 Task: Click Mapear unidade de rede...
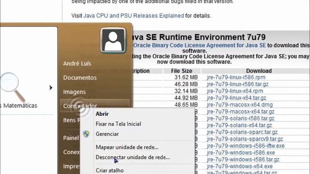click(x=127, y=147)
